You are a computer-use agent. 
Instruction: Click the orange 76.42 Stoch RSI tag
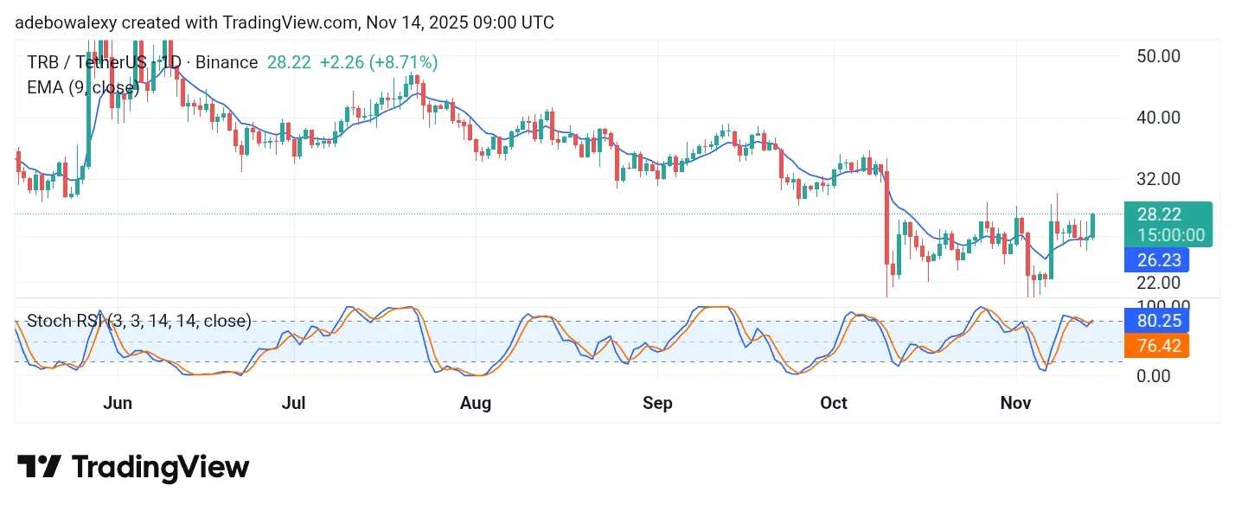[x=1155, y=346]
